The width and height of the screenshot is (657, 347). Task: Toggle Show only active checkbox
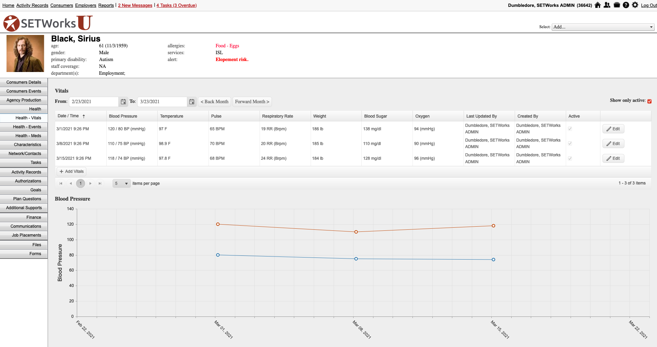pyautogui.click(x=649, y=101)
